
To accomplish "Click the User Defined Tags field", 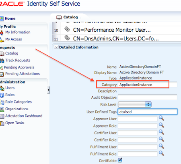I will pos(148,111).
